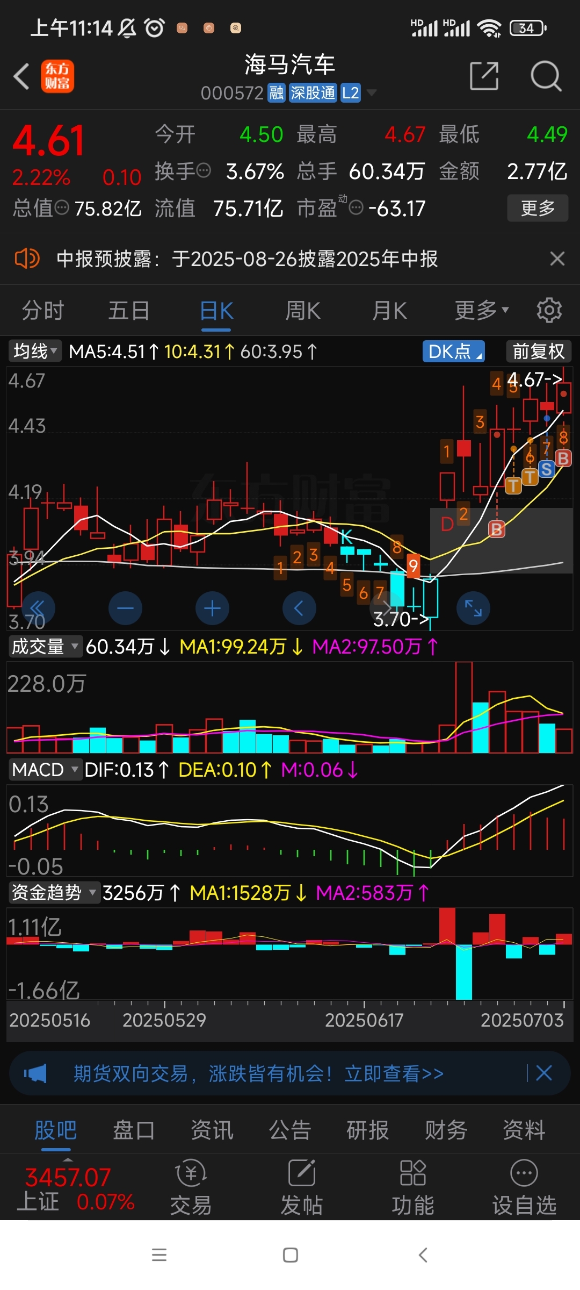Screen dimensions: 580x1290
Task: Switch to 分时 chart tab
Action: coord(43,311)
